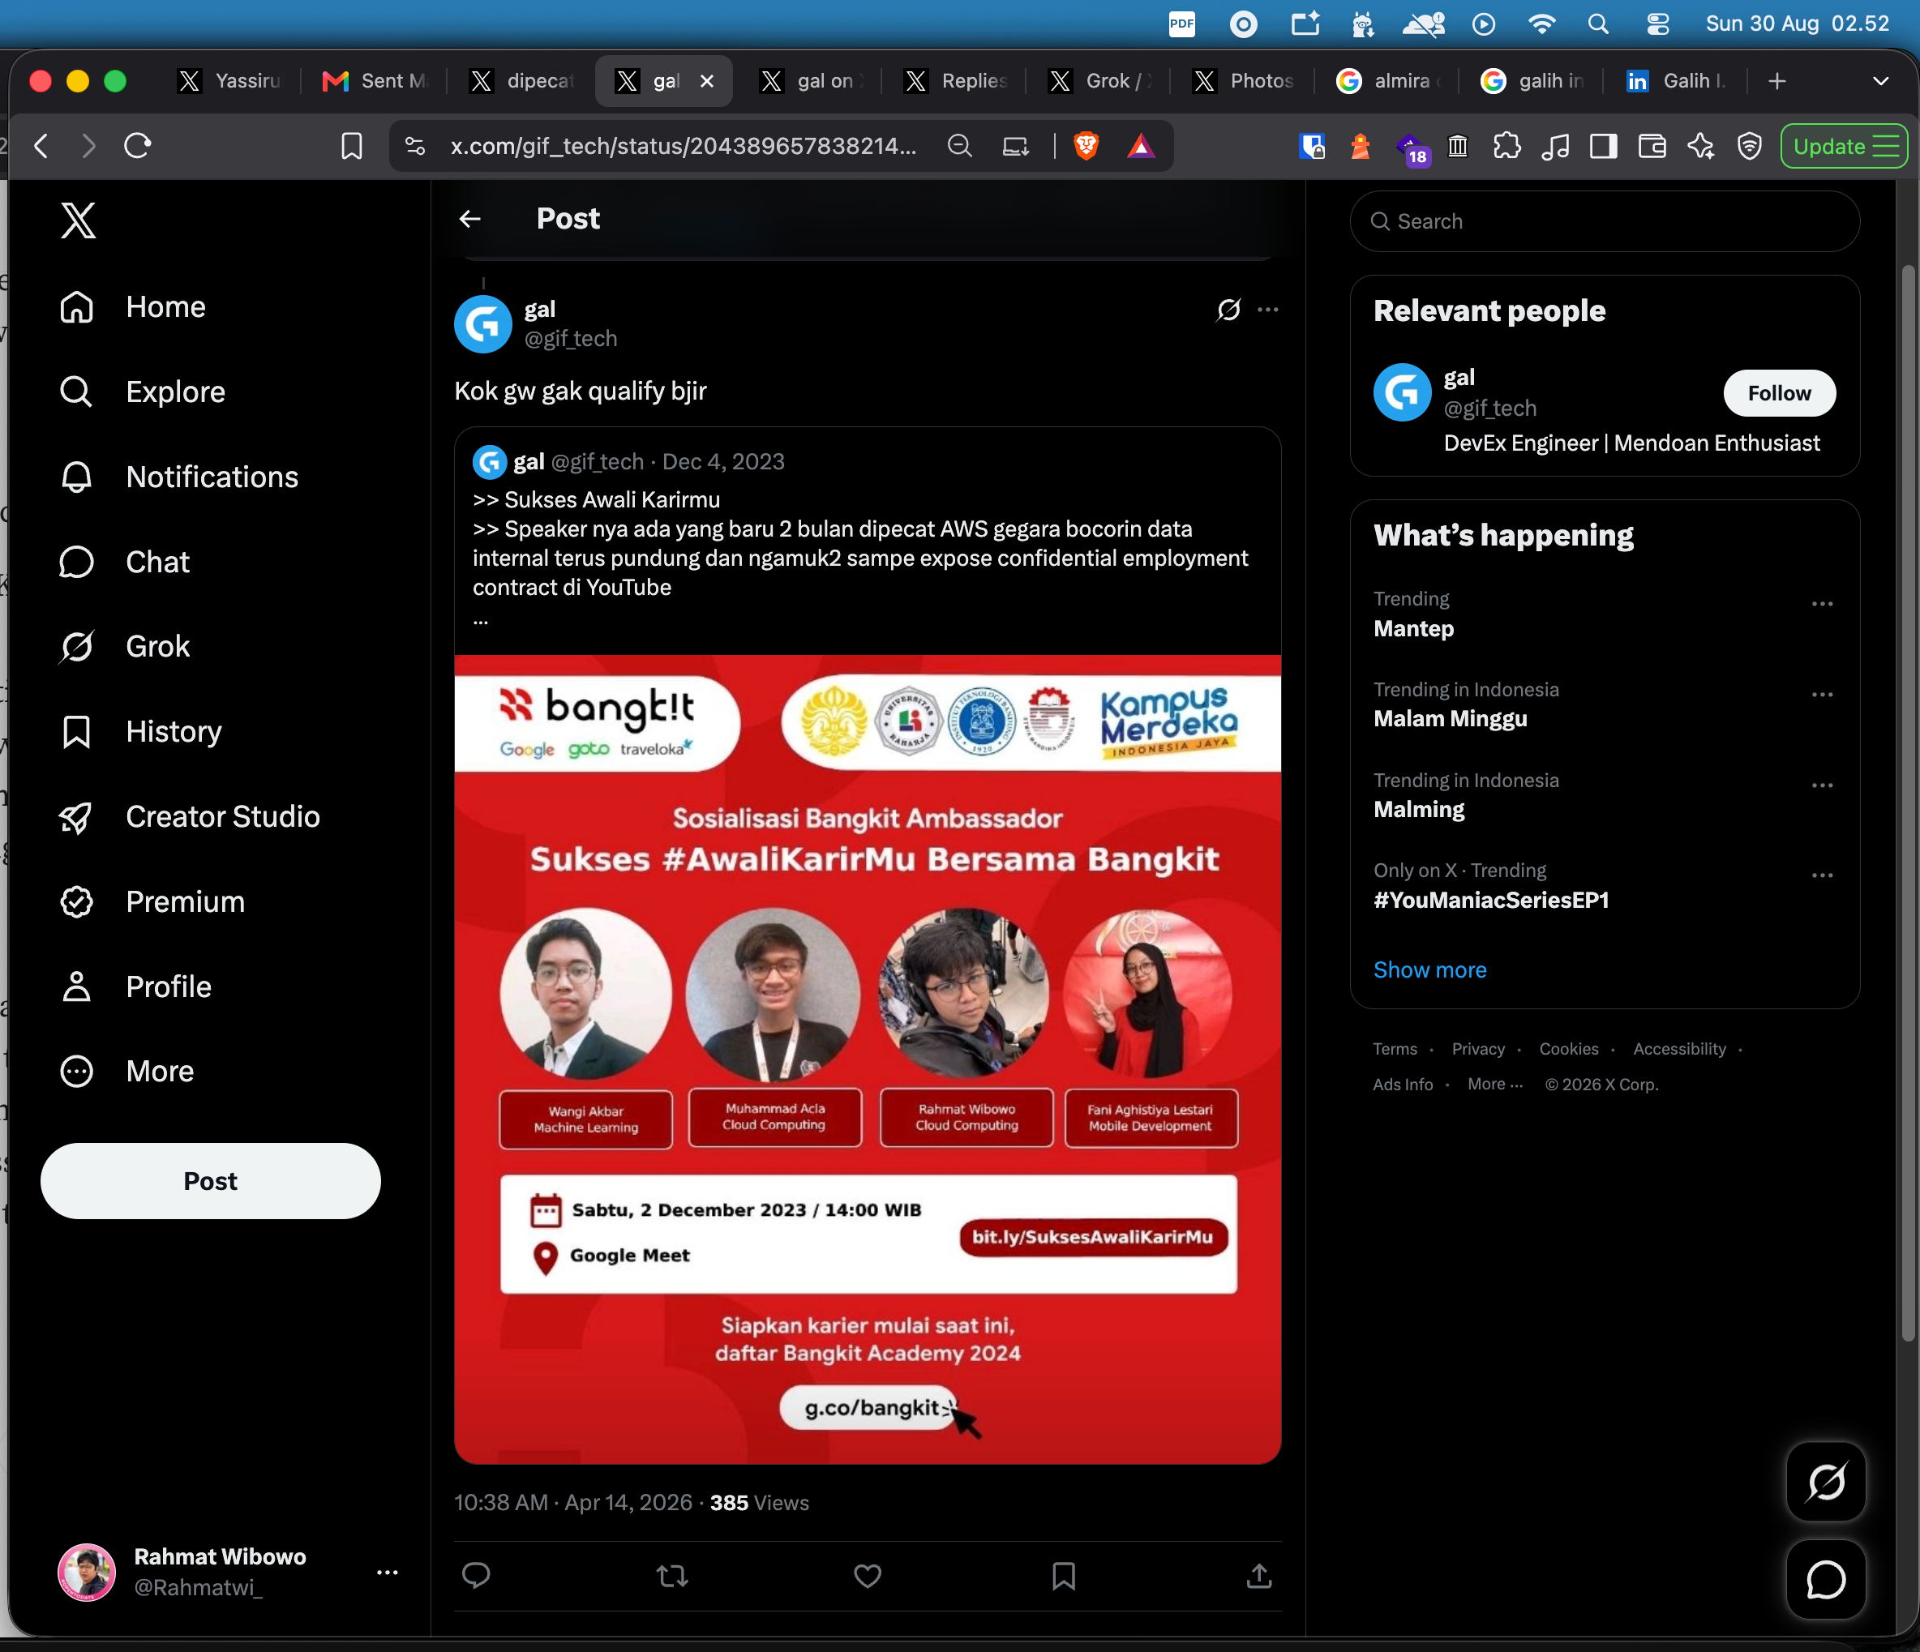
Task: Toggle the browser sidebar panel
Action: tap(1603, 147)
